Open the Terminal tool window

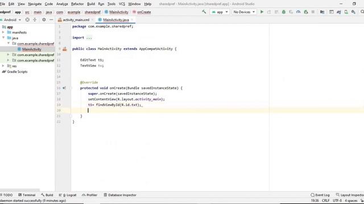point(27,195)
